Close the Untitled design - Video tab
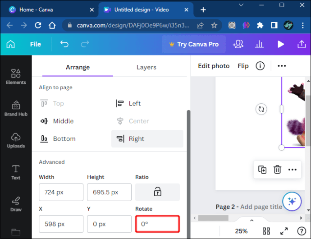 (186, 10)
